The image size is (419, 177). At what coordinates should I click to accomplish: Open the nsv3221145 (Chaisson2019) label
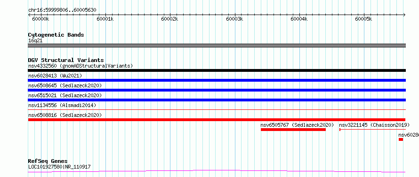click(x=374, y=125)
